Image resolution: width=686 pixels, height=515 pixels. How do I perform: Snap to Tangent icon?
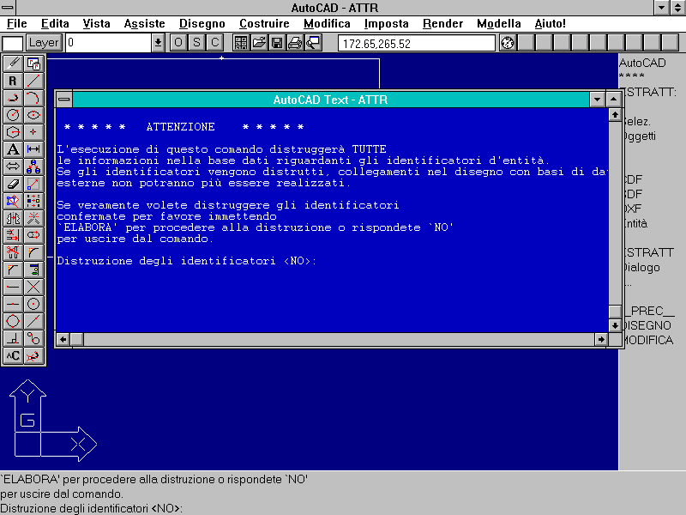point(33,338)
